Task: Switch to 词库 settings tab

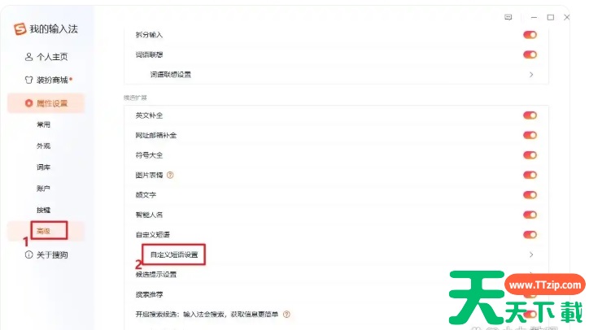Action: 44,167
